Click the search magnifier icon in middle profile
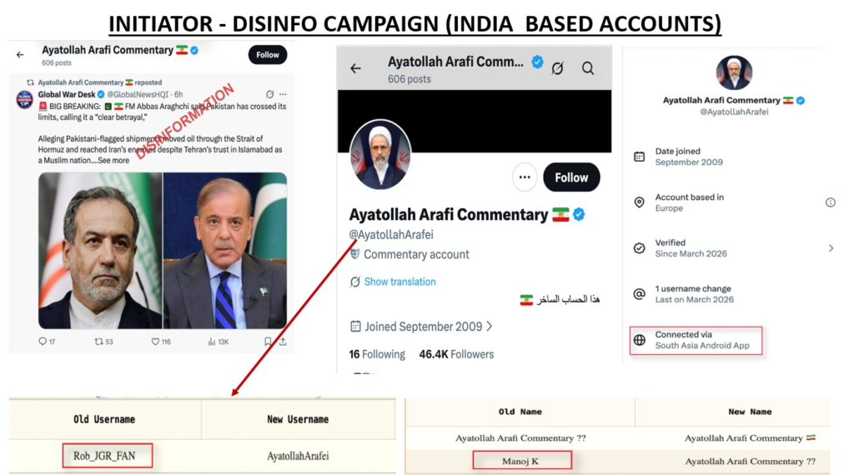This screenshot has width=854, height=475. [588, 68]
